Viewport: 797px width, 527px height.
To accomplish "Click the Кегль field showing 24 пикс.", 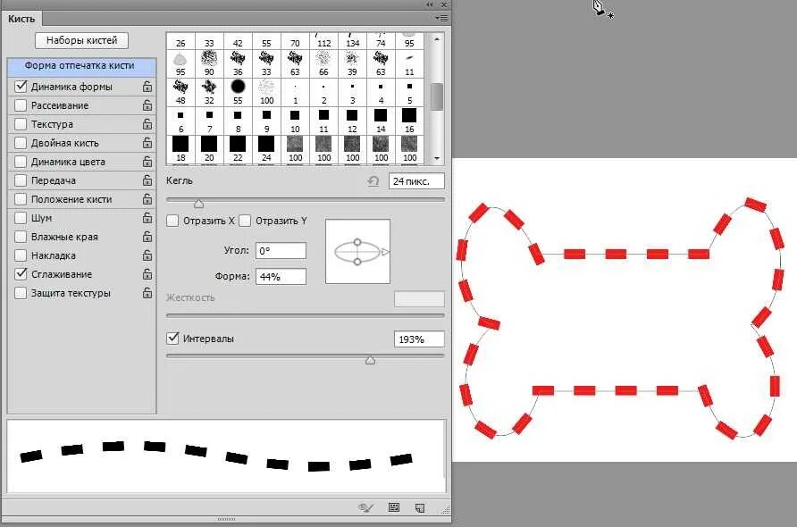I will click(x=416, y=181).
